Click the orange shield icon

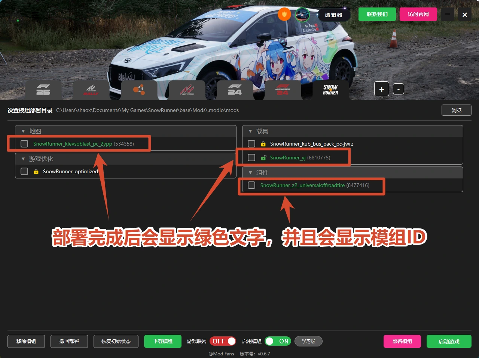coord(284,15)
